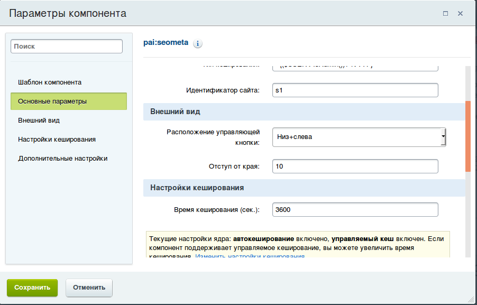This screenshot has width=477, height=305.
Task: Open Настройки кеширования in left sidebar
Action: pyautogui.click(x=57, y=139)
